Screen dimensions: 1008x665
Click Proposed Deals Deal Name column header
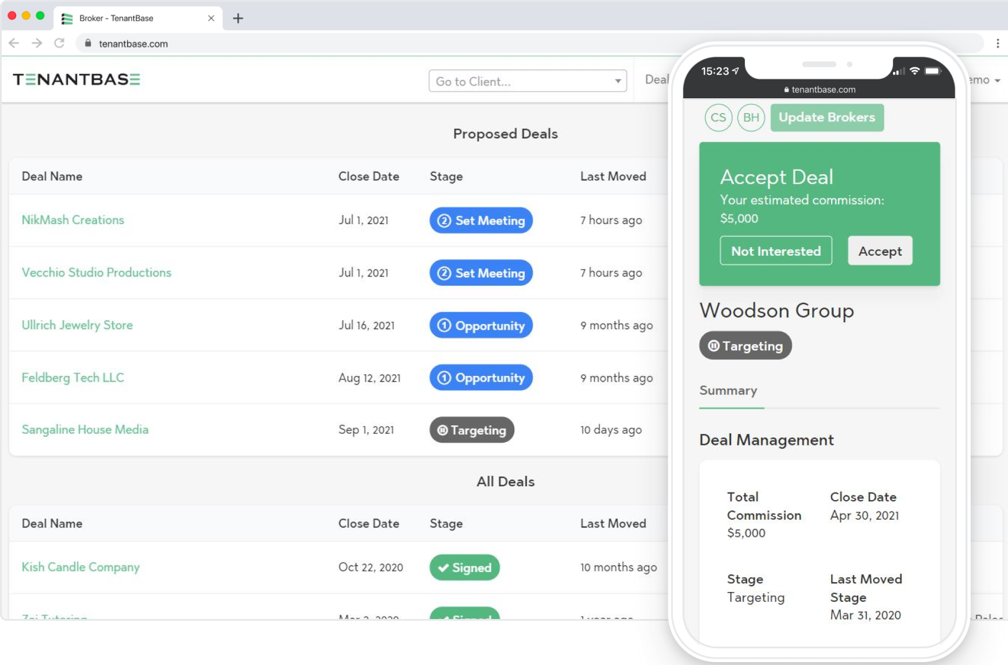52,176
